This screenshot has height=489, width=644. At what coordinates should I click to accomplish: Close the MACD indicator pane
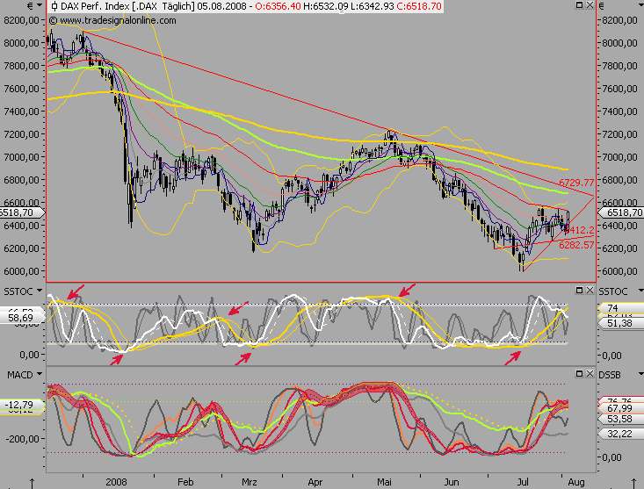click(590, 374)
